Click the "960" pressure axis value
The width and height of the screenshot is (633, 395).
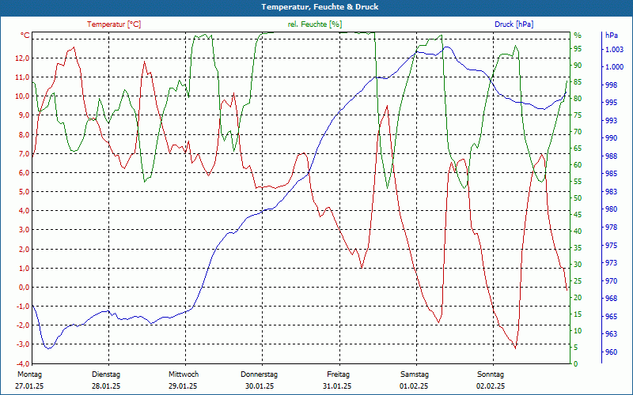coord(611,352)
